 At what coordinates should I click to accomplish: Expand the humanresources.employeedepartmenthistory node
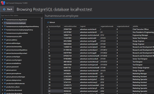click(2, 26)
